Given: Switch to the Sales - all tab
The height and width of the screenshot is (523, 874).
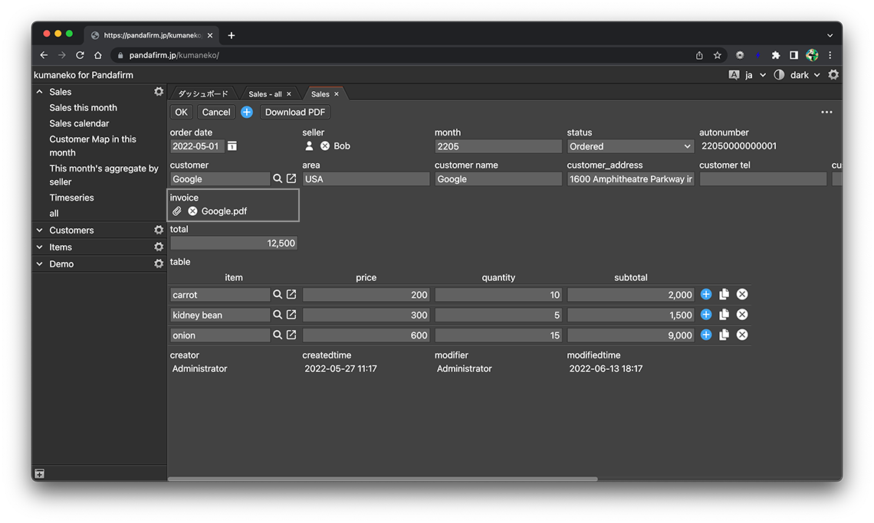Looking at the screenshot, I should tap(264, 94).
